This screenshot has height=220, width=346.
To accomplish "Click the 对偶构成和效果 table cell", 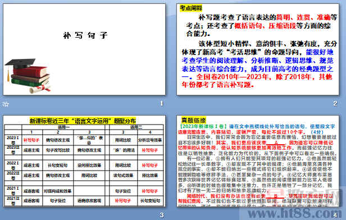I will click(x=58, y=191).
